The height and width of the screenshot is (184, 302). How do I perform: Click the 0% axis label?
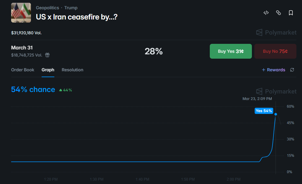pyautogui.click(x=290, y=172)
